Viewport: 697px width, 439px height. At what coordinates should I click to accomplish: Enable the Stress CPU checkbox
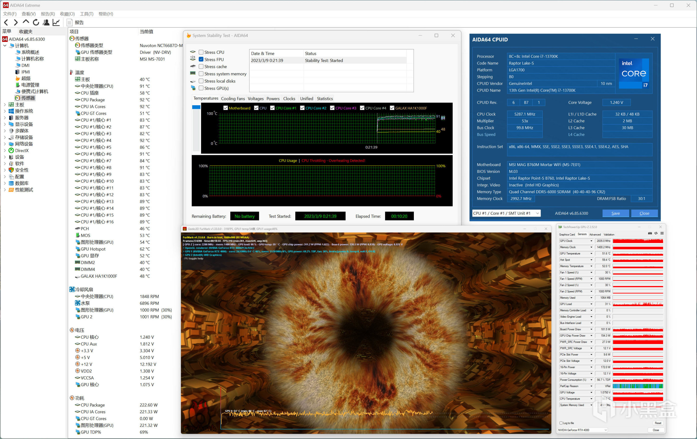coord(201,52)
